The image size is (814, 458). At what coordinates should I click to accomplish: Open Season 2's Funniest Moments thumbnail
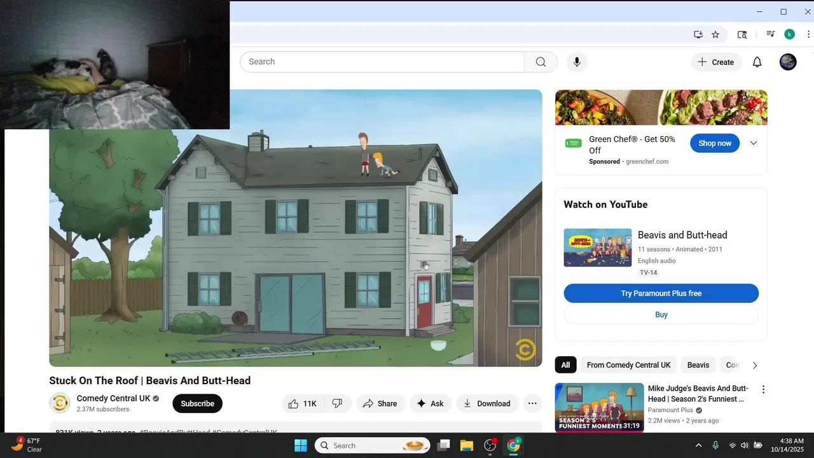tap(599, 408)
